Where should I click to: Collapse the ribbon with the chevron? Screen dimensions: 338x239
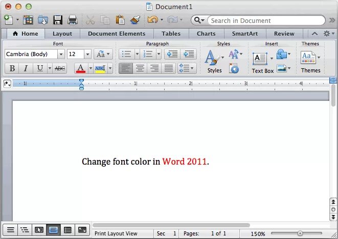pos(314,34)
